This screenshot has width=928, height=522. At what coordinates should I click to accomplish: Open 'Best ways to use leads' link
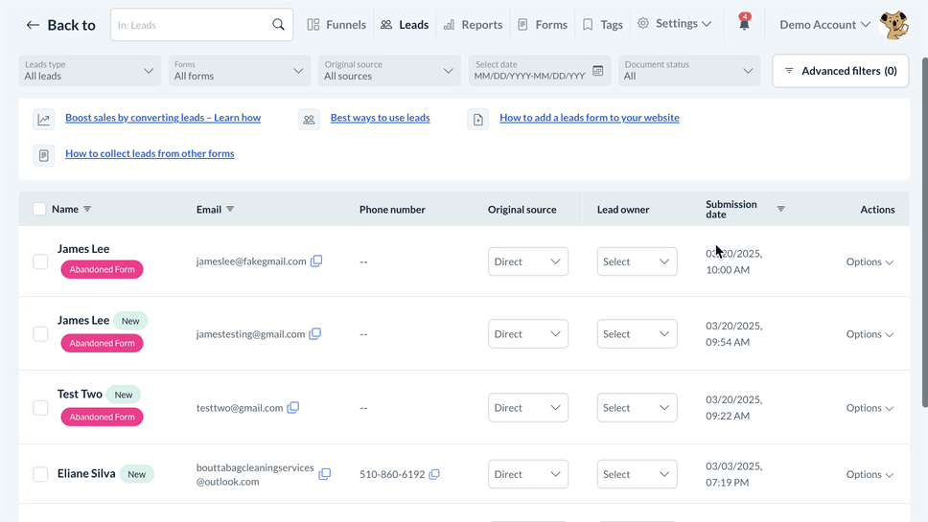click(380, 118)
